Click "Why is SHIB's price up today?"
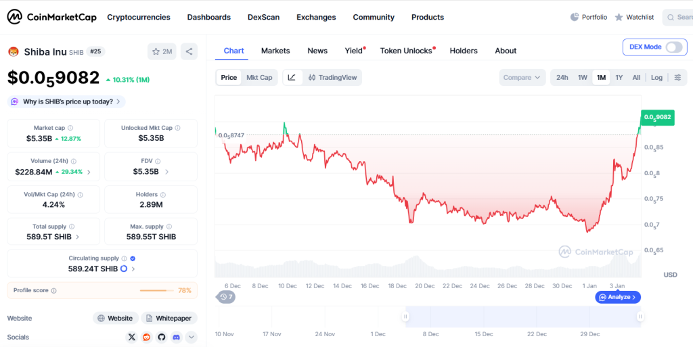Viewport: 693px width, 347px height. coord(66,101)
